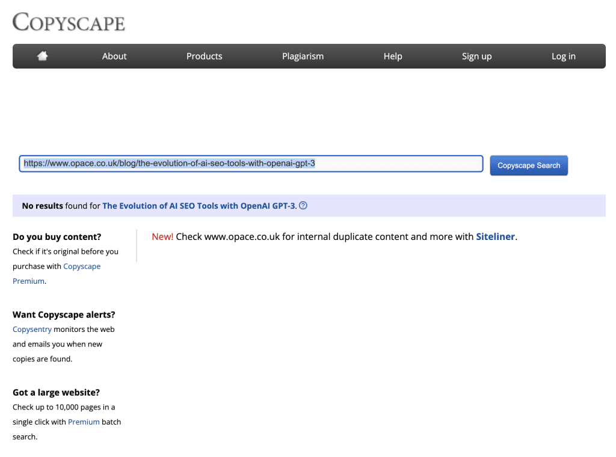Open the About page
Screen dimensions: 616x457
(x=114, y=56)
